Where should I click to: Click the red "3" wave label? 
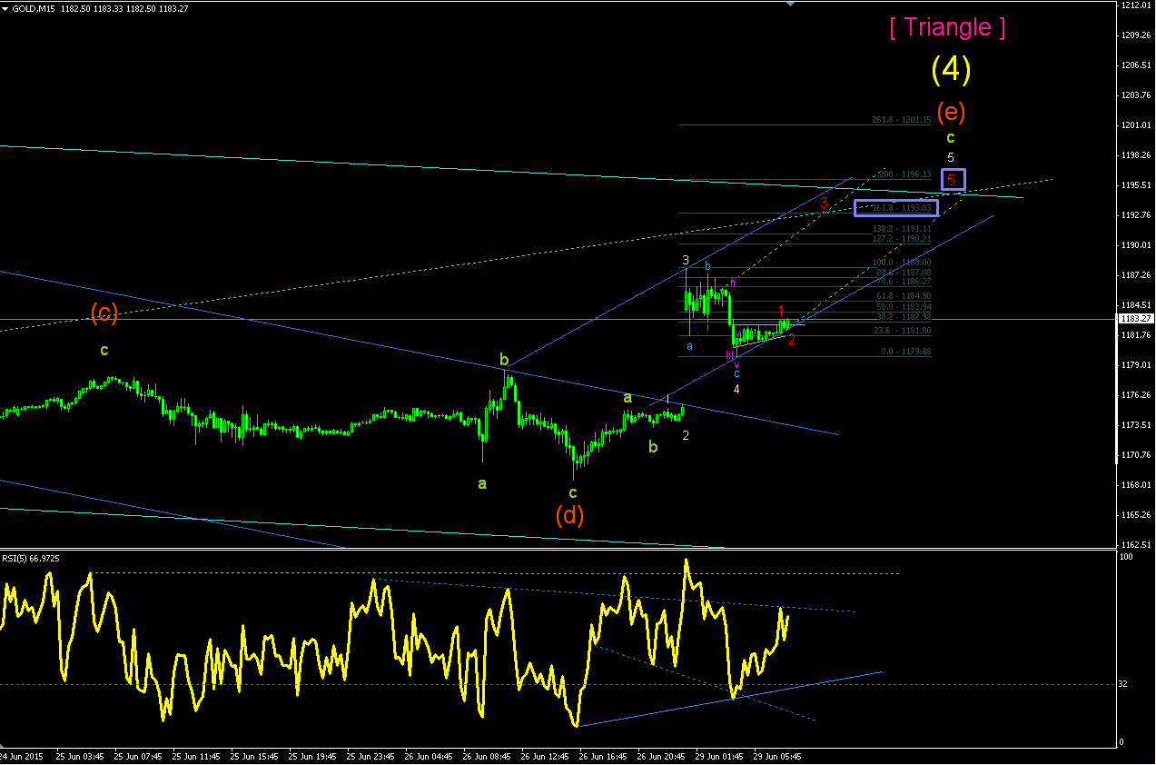point(824,204)
